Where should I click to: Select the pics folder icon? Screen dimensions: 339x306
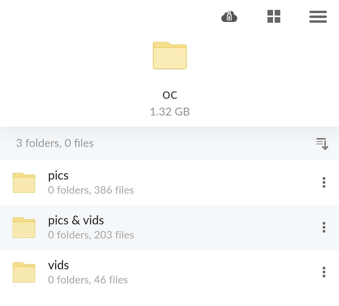24,183
